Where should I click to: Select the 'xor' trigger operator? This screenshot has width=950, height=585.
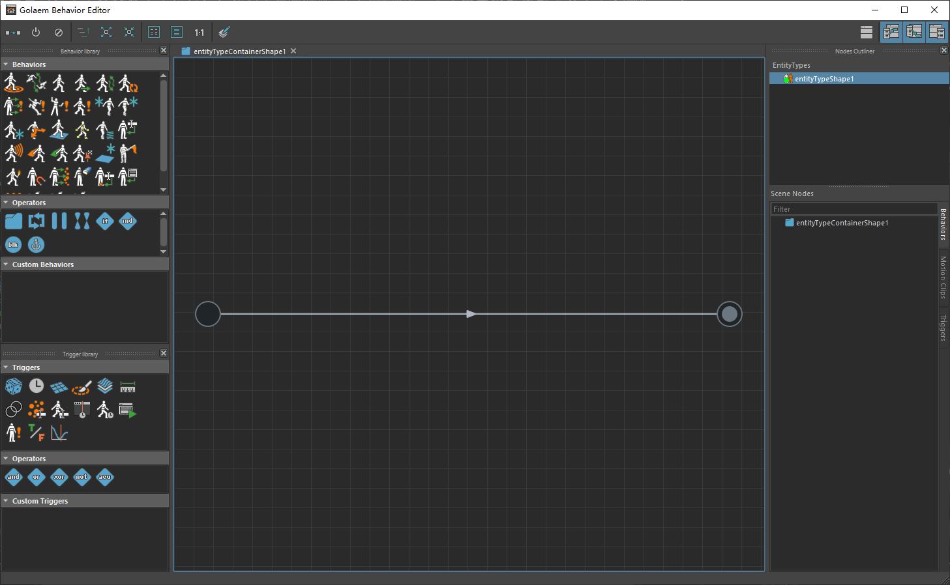59,477
